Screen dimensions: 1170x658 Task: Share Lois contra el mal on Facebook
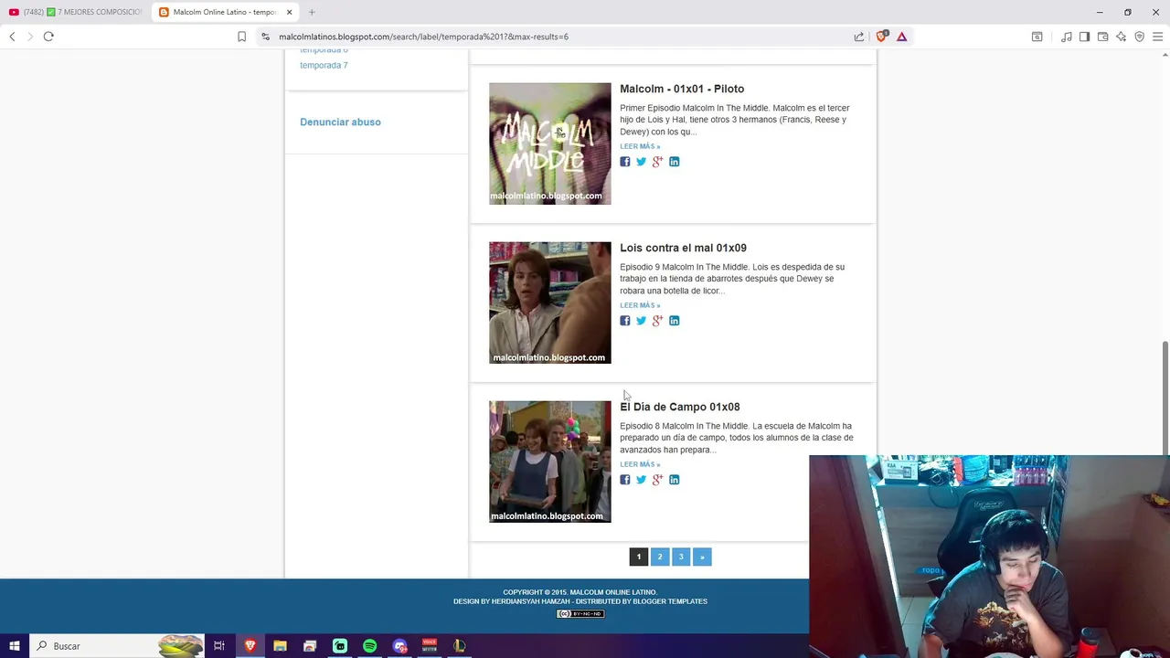tap(625, 321)
